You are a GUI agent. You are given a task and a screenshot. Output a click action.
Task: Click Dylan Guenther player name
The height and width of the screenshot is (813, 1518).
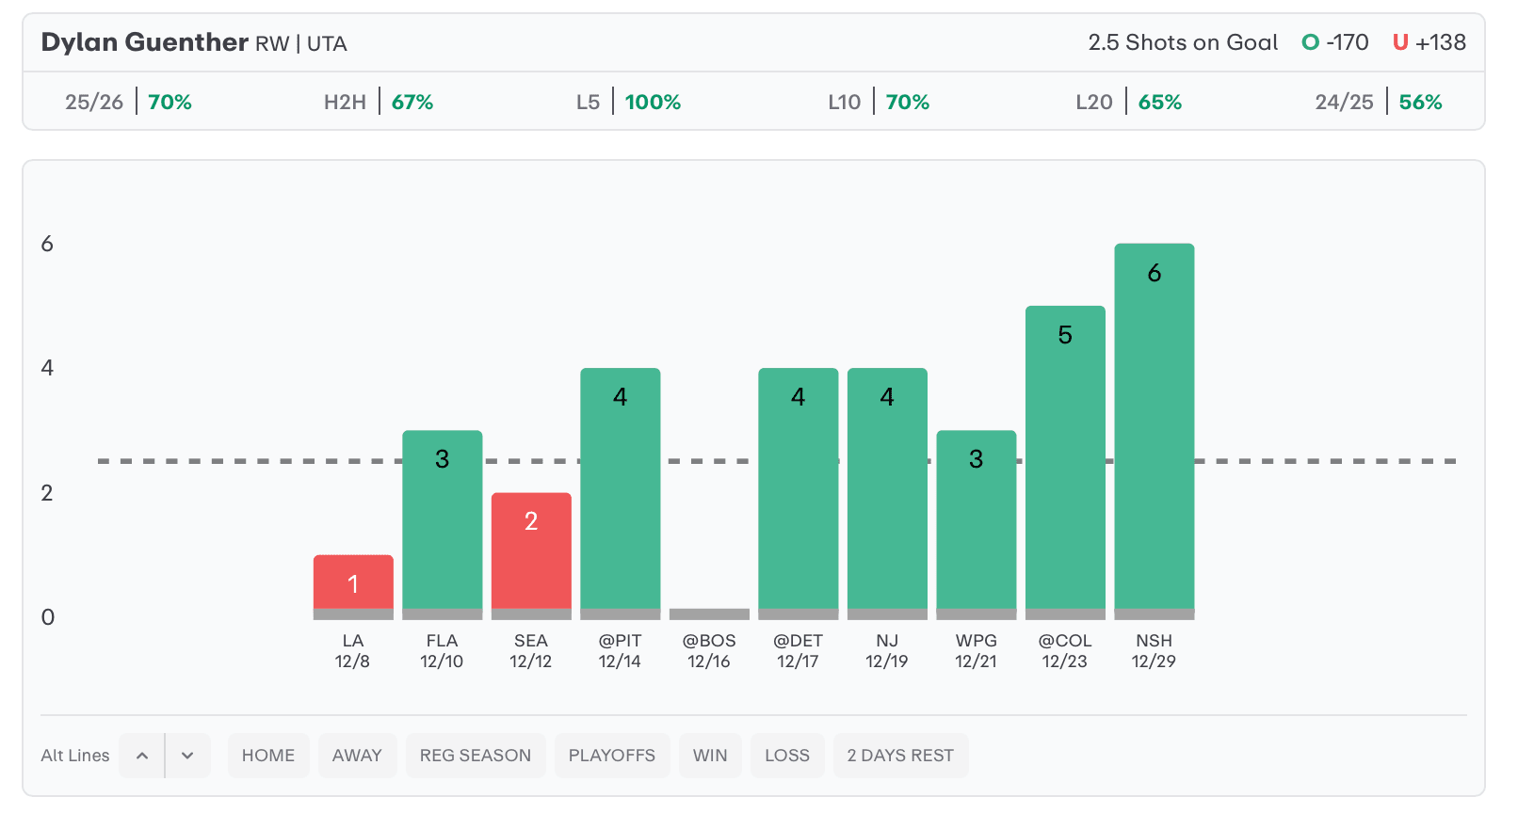click(144, 42)
